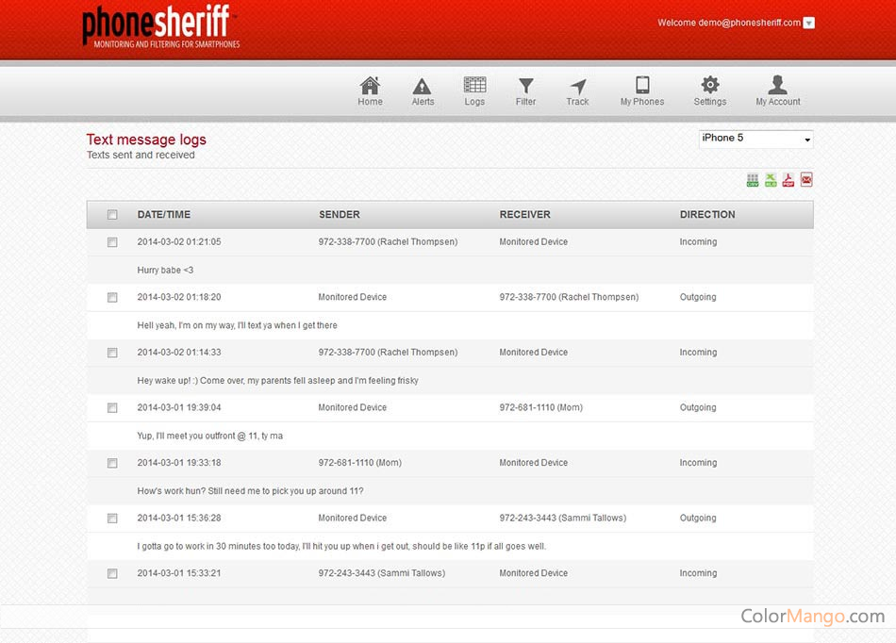This screenshot has width=896, height=643.
Task: Click the DIRECTION column header
Action: (707, 215)
